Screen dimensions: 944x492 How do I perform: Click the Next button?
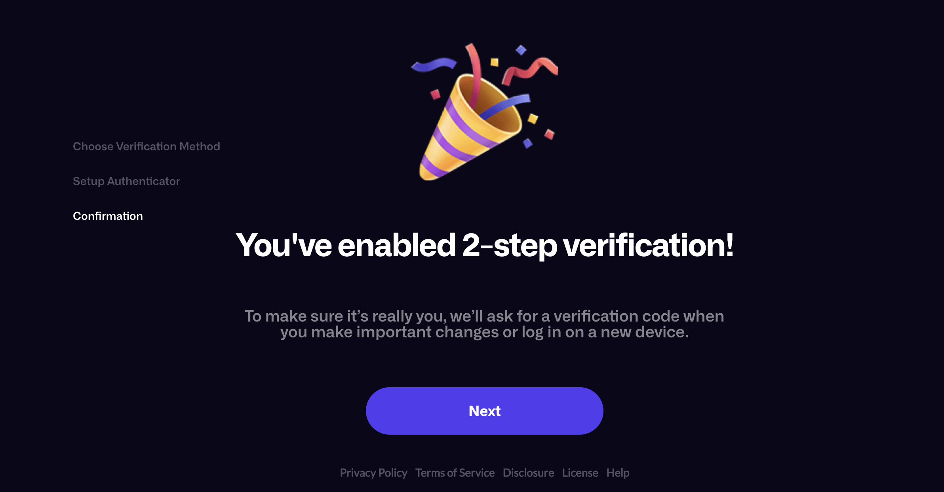[484, 411]
